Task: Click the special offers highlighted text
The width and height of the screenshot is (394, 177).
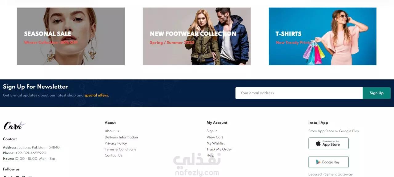Action: 97,95
